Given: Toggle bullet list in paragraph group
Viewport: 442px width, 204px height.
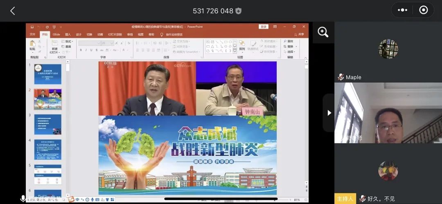Looking at the screenshot, I should (138, 43).
